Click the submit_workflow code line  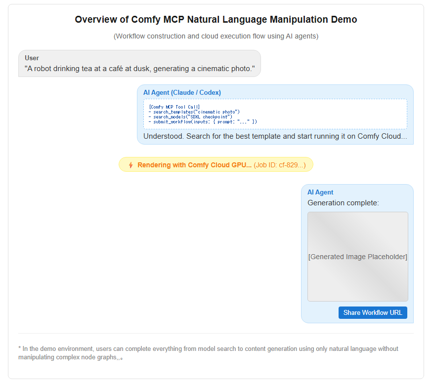pos(203,121)
